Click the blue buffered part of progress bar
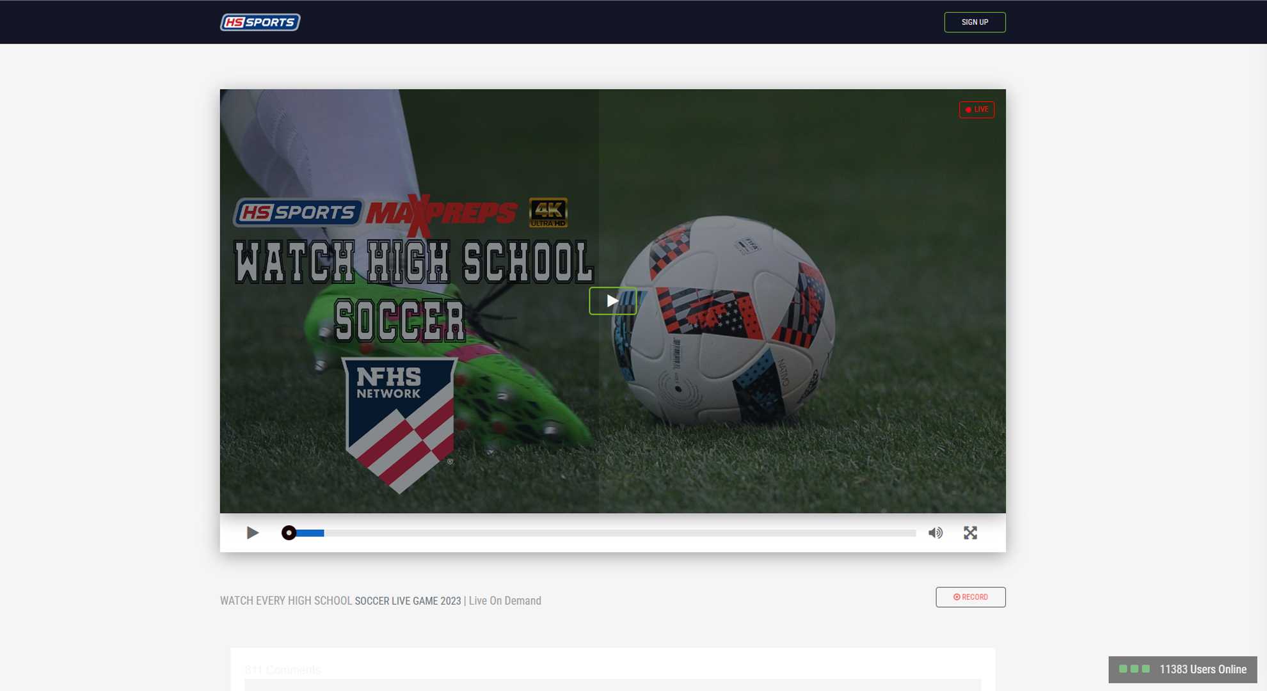The height and width of the screenshot is (691, 1267). click(312, 533)
